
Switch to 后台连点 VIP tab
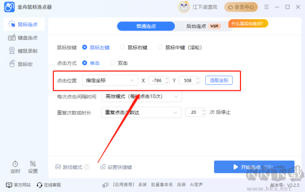click(x=203, y=26)
